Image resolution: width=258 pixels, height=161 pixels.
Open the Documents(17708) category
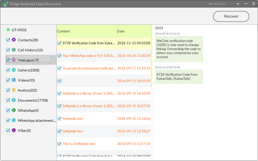pos(33,100)
